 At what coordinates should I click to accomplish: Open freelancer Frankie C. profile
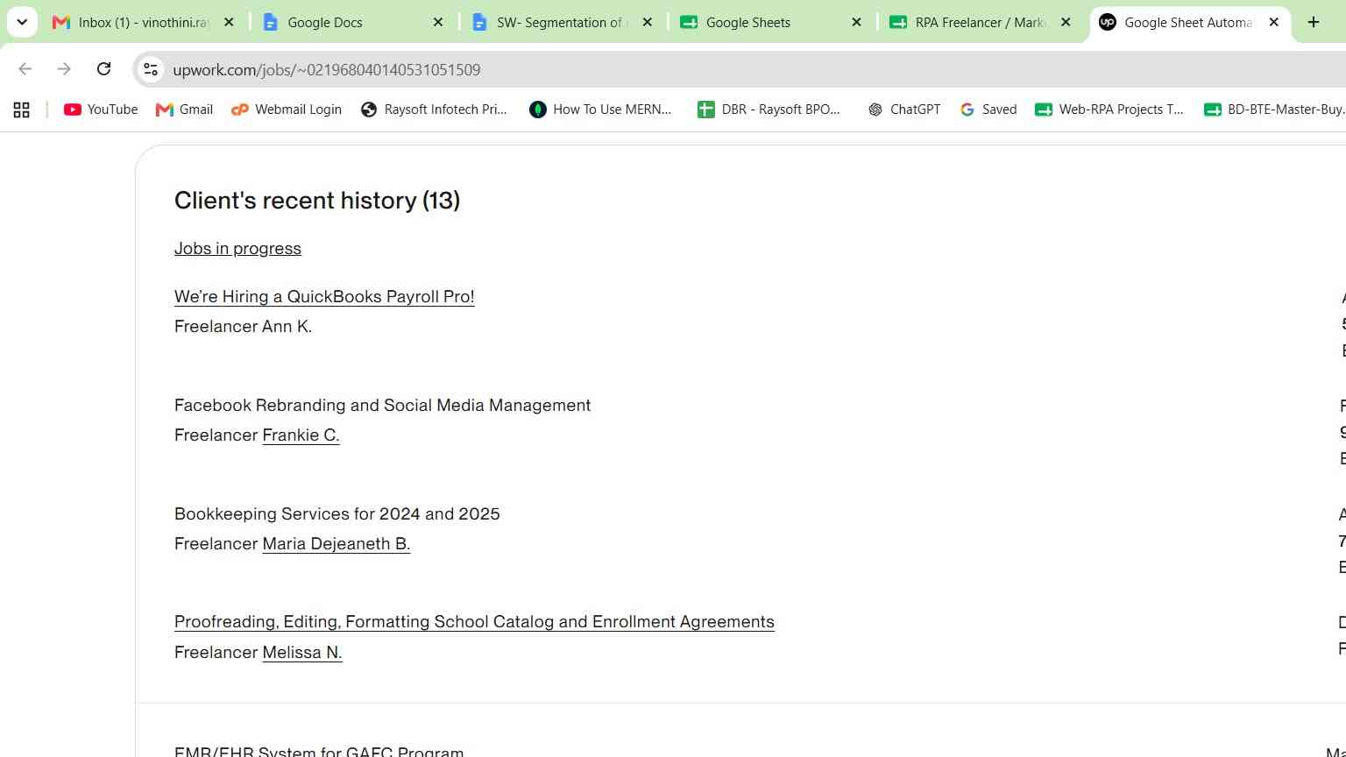point(301,435)
